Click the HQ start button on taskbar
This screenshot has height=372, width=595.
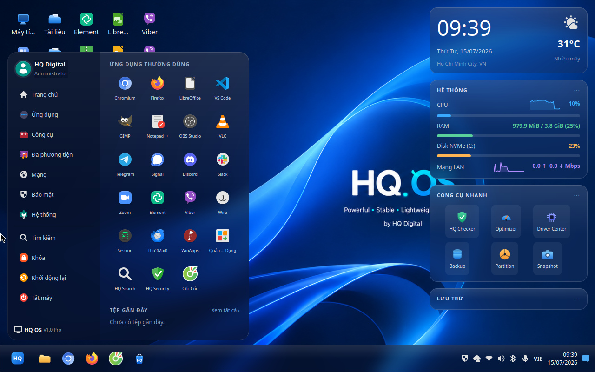click(x=18, y=359)
